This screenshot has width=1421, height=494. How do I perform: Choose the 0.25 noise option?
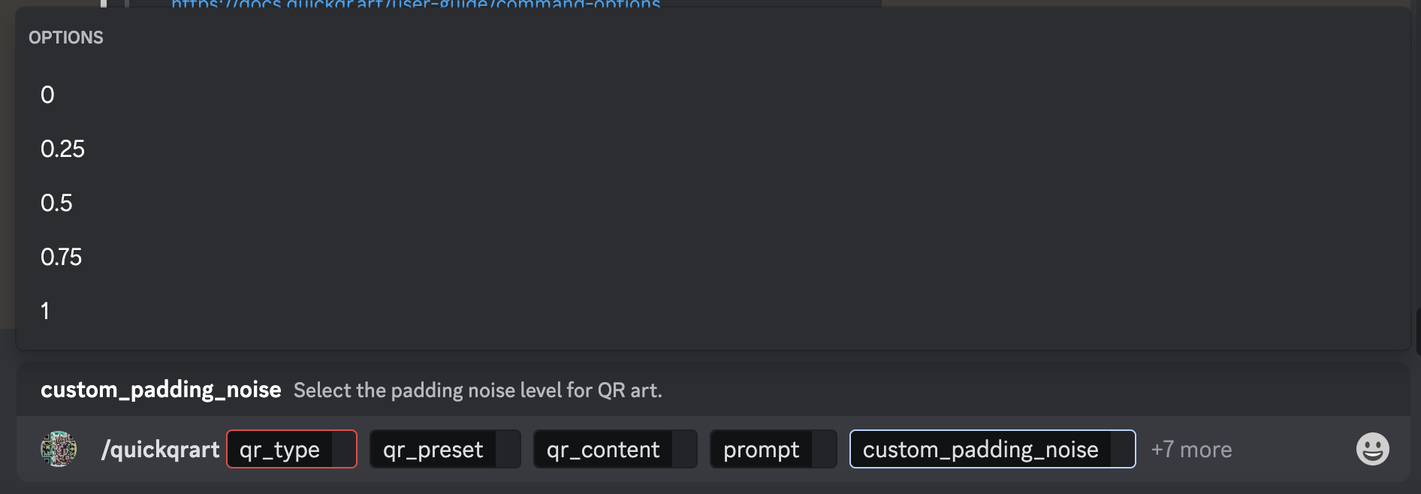click(62, 149)
